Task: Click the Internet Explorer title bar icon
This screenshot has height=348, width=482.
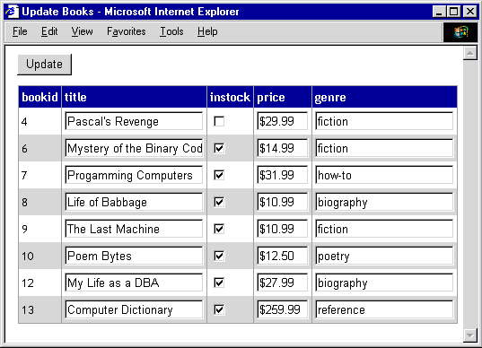Action: tap(13, 12)
